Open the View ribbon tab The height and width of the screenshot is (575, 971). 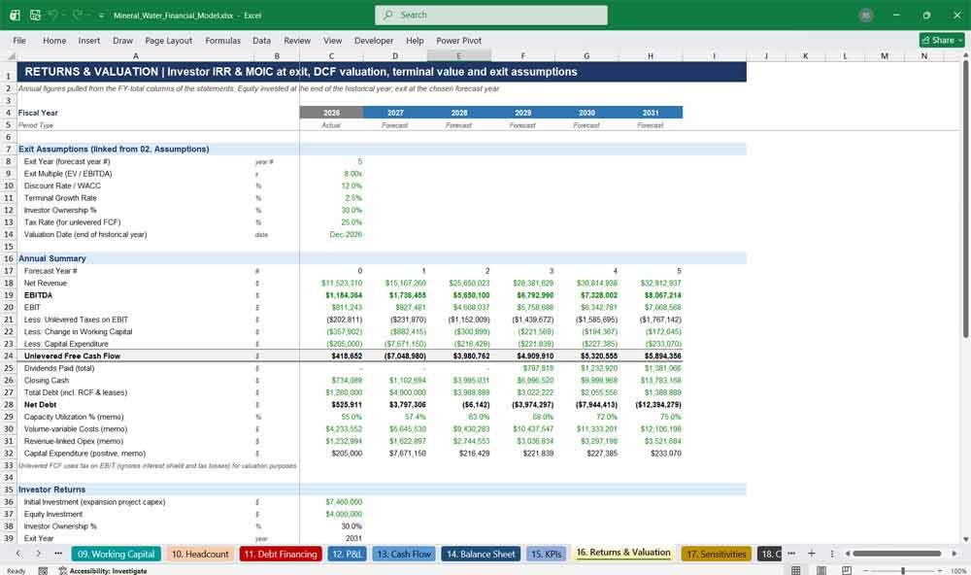(332, 40)
